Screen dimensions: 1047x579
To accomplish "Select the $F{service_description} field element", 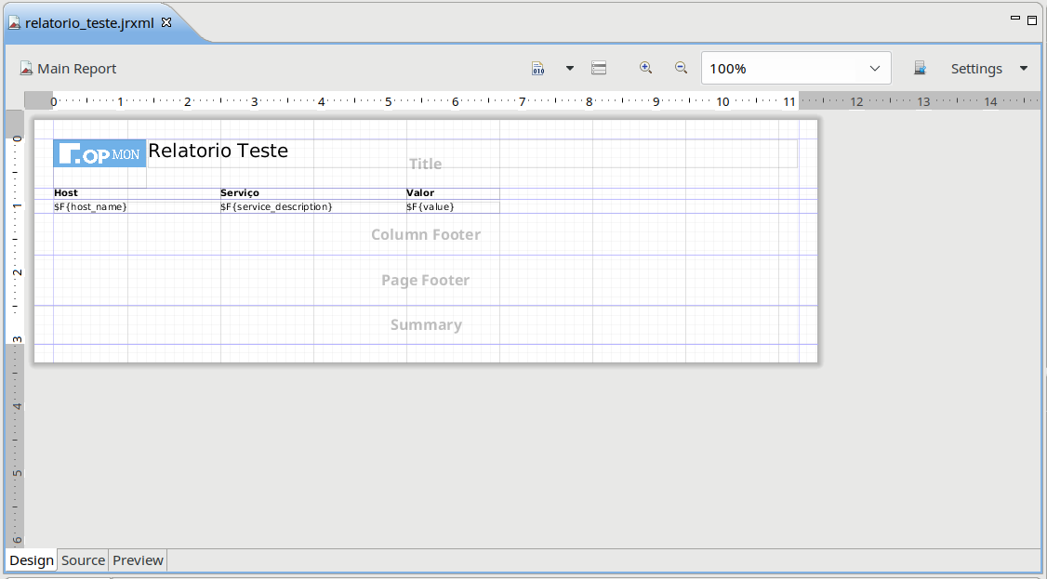I will 276,207.
